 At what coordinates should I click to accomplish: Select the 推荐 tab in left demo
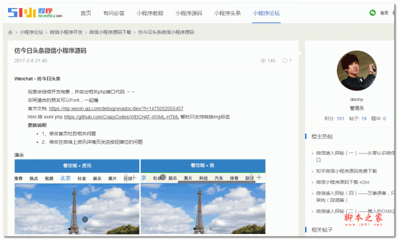click(x=19, y=178)
